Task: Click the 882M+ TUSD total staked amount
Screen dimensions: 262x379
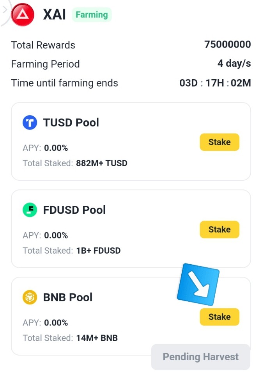Action: coord(101,163)
